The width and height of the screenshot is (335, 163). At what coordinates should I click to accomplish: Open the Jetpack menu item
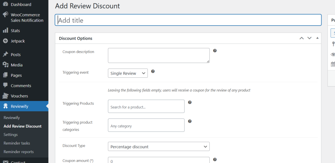click(18, 41)
